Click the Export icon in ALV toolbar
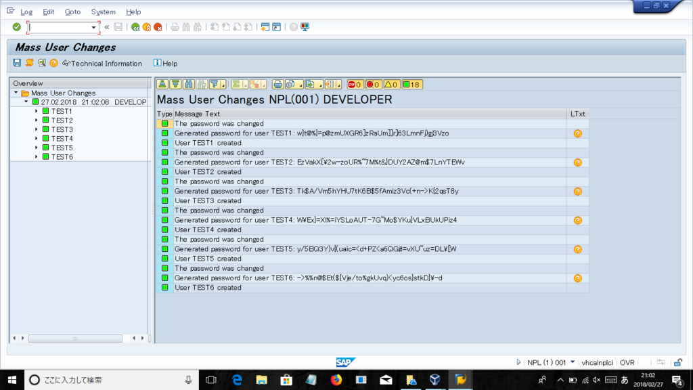This screenshot has width=693, height=390. (x=310, y=84)
